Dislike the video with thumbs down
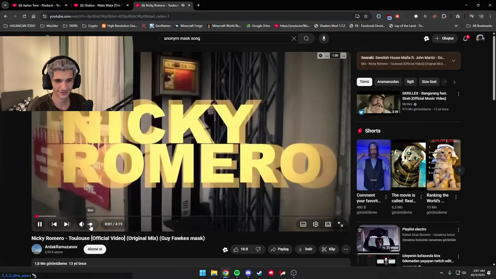 [x=258, y=249]
